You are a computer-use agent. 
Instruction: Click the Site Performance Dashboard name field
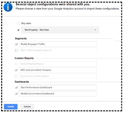coord(58,88)
